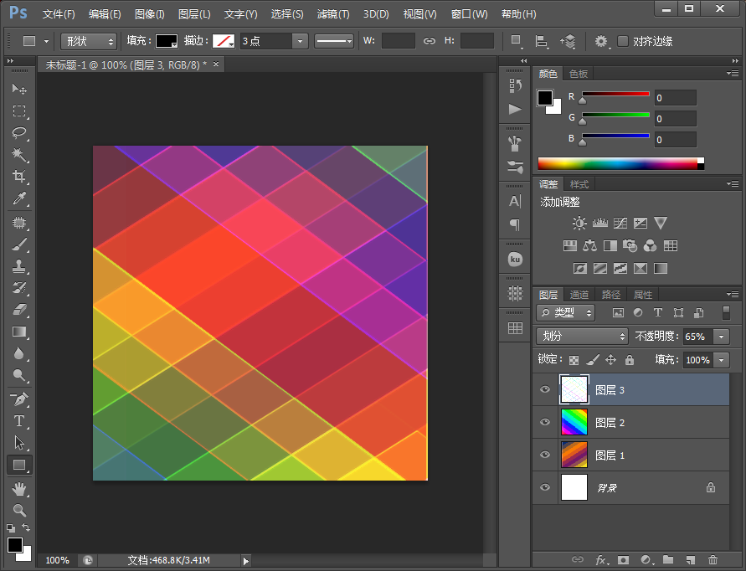Switch to the 色板 tab
Viewport: 746px width, 571px height.
point(578,74)
